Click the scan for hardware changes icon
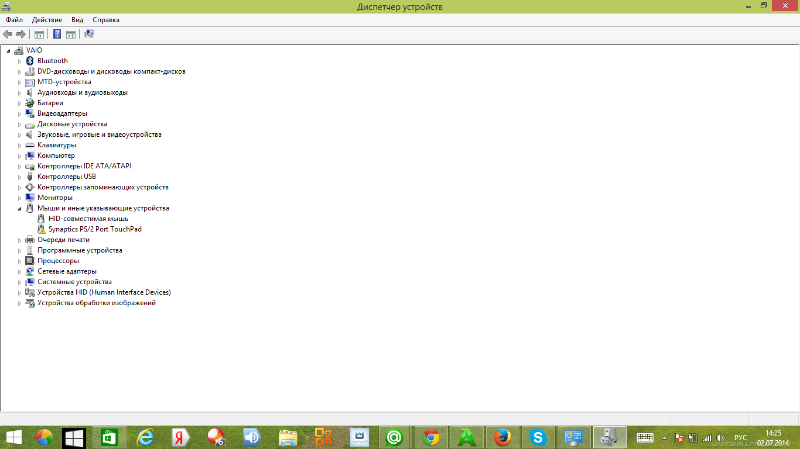The height and width of the screenshot is (449, 800). point(89,34)
